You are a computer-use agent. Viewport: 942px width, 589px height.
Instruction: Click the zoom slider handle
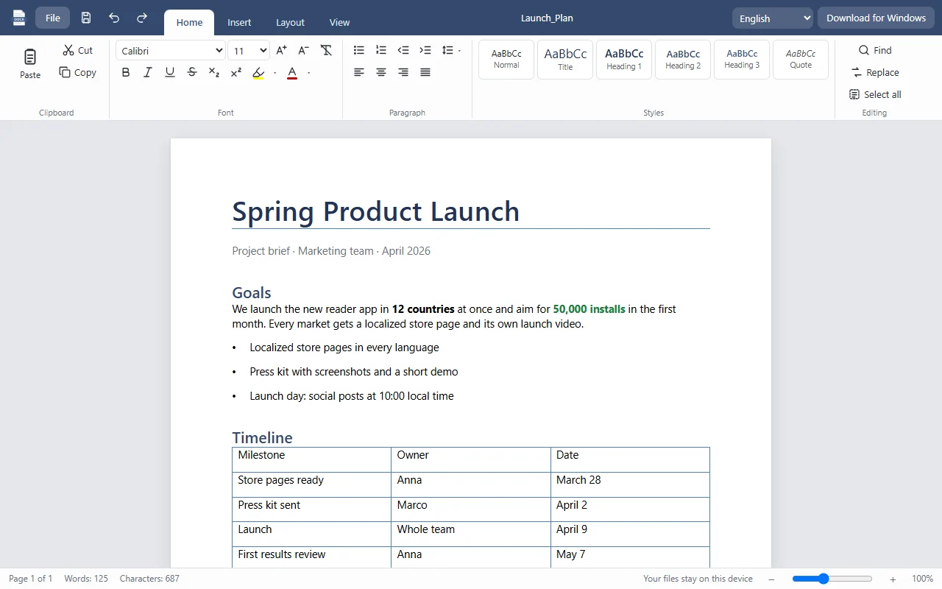(824, 579)
